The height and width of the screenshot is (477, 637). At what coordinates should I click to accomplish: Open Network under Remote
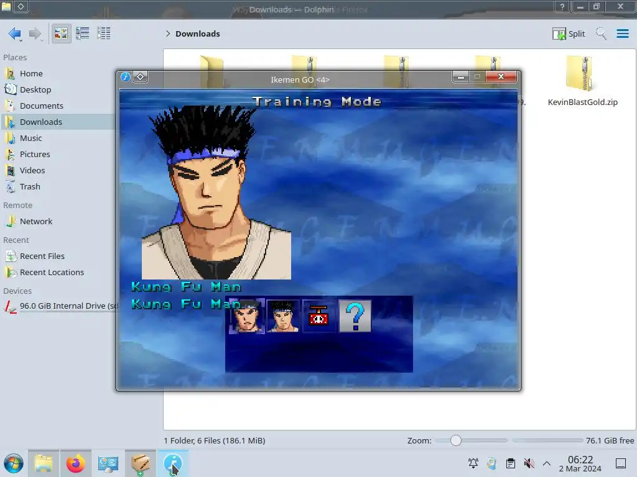pos(59,222)
